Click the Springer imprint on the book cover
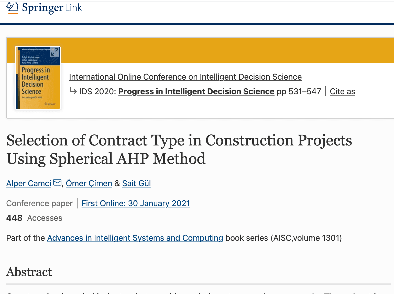 coord(51,104)
